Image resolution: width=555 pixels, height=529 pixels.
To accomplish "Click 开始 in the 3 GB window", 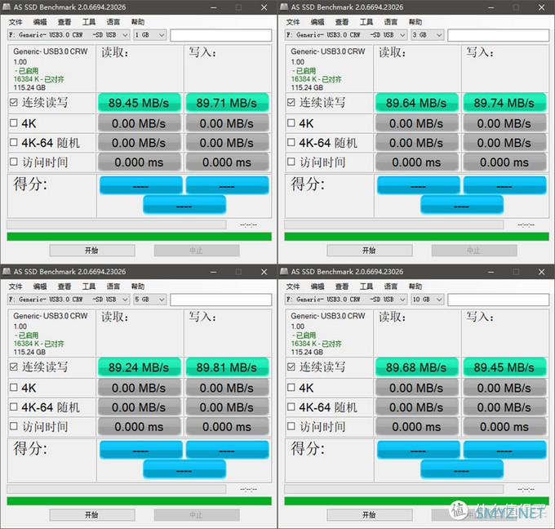I will (370, 251).
